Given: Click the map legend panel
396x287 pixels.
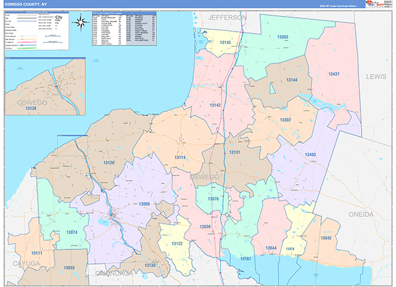Looking at the screenshot, I should click(x=35, y=31).
